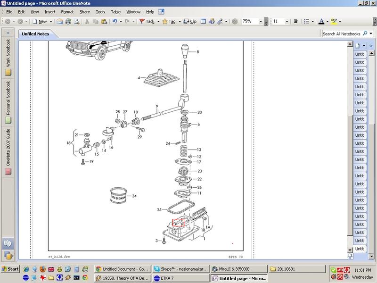Screen dimensions: 377x283
Task: Open the zoom level 75% dropdown
Action: coord(261,21)
